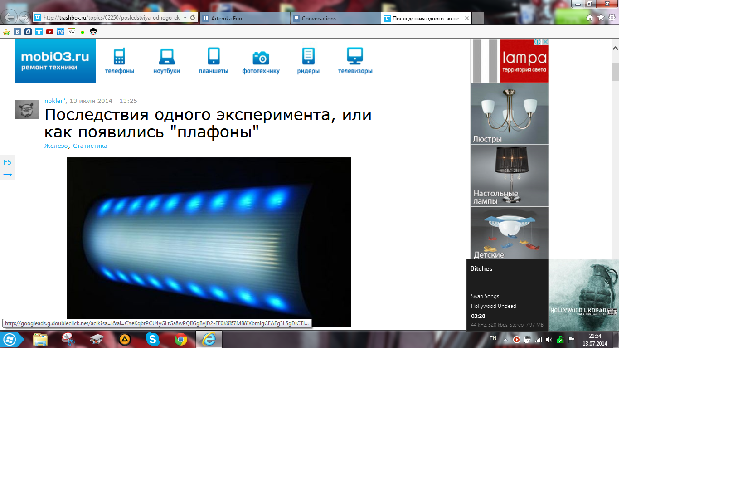Screen dimensions: 738x478
Task: Open the dark blue 'a' bookmark icon
Action: [x=28, y=32]
